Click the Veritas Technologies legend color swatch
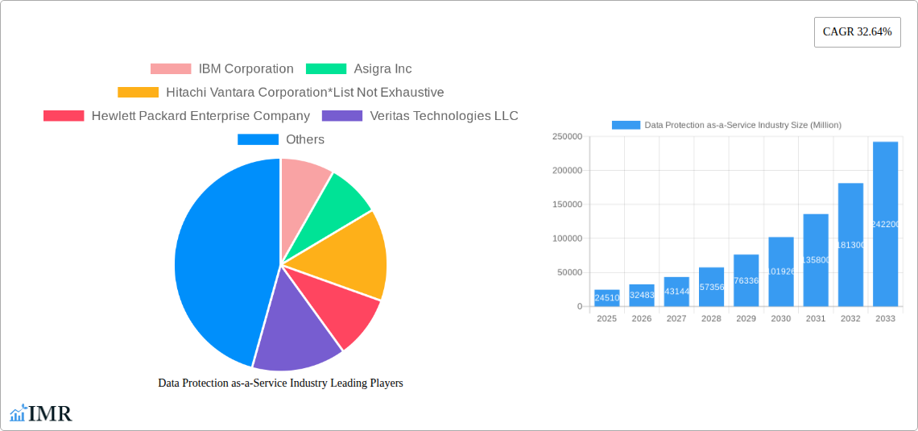The image size is (918, 431). [x=342, y=116]
